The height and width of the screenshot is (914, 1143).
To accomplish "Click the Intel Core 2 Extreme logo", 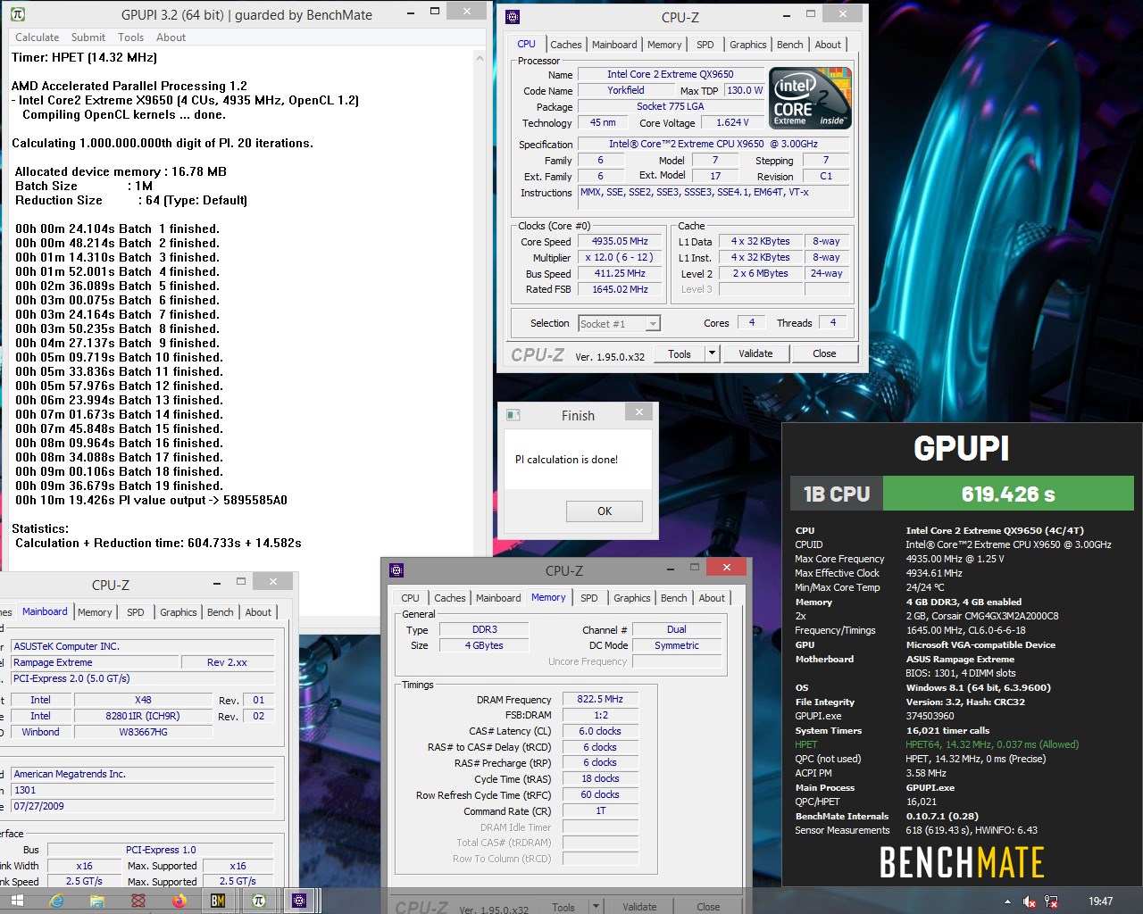I will tap(811, 98).
